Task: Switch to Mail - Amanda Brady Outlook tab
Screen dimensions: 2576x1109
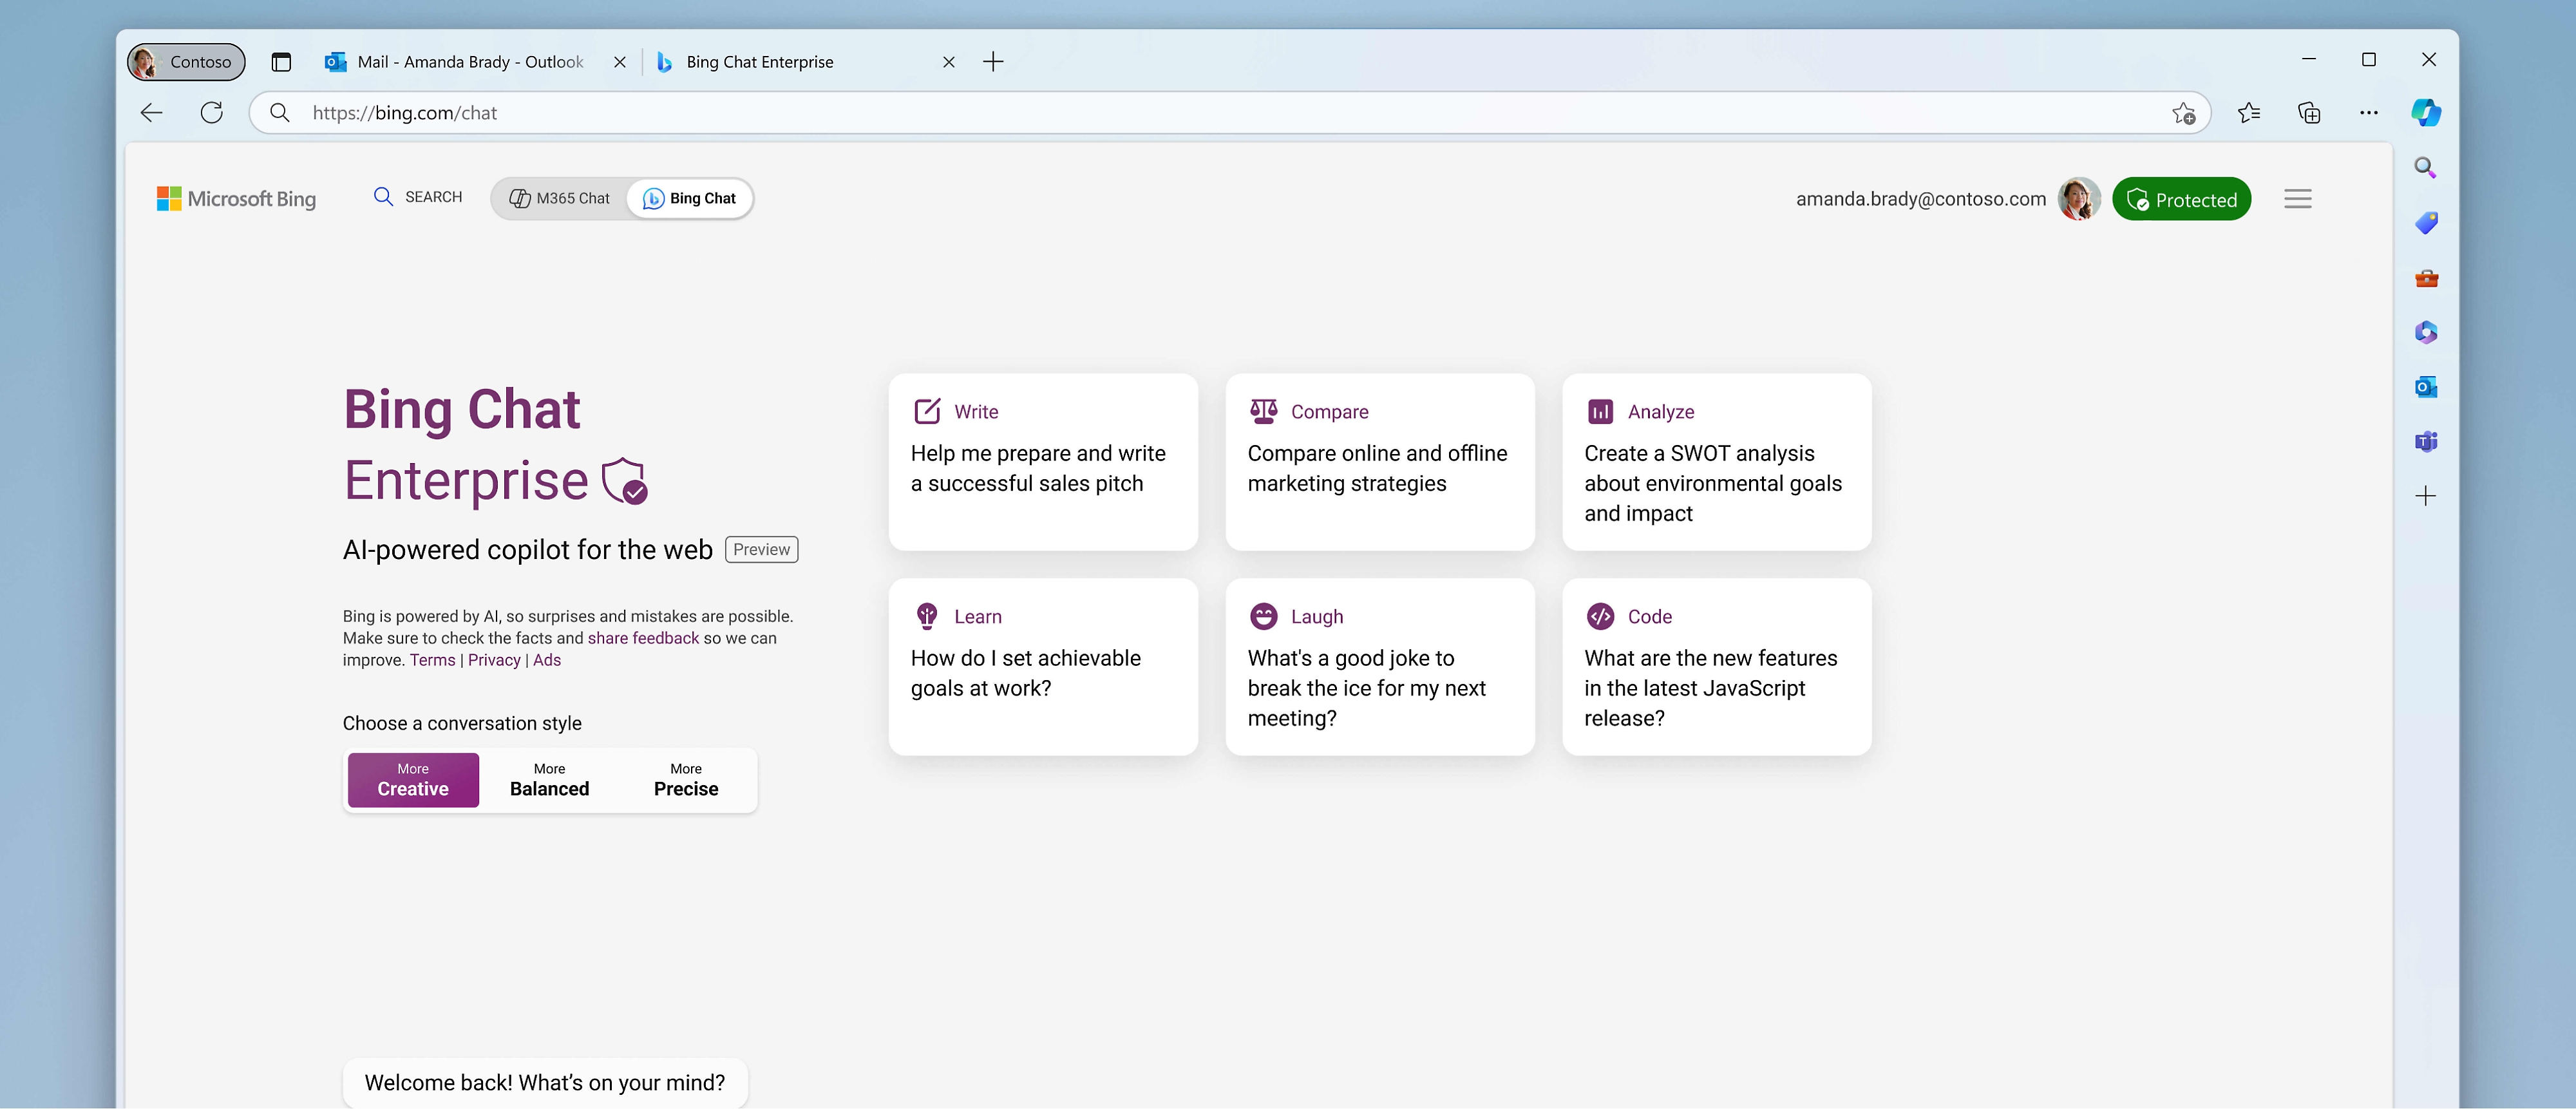Action: click(x=469, y=62)
